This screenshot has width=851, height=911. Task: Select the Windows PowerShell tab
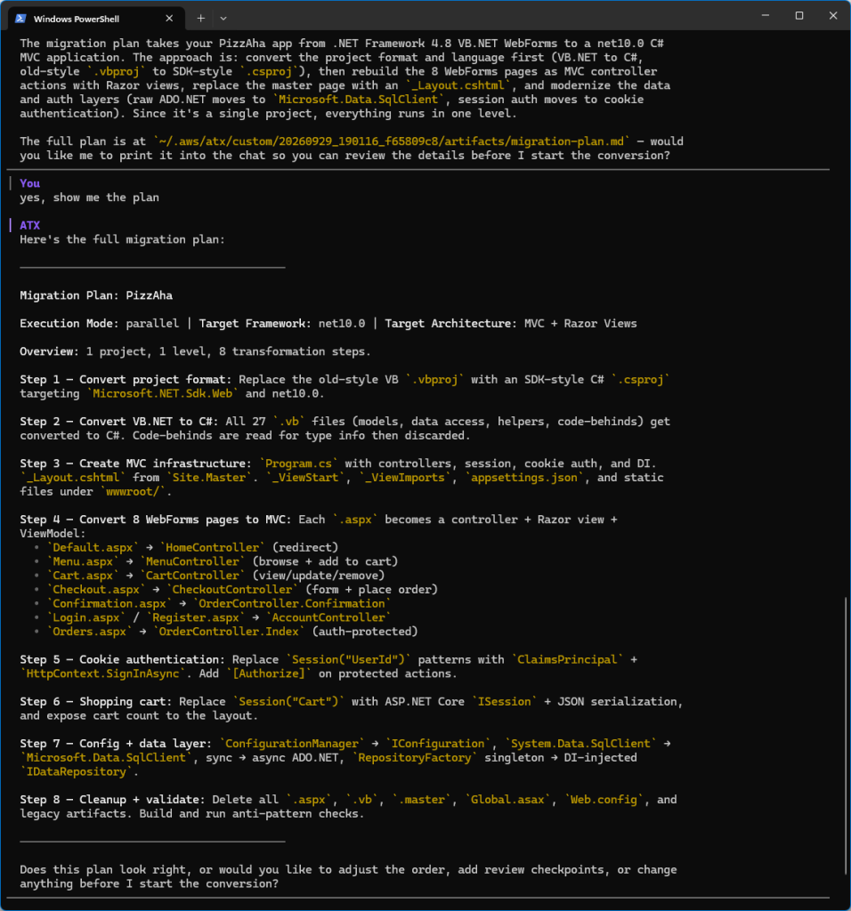[x=96, y=19]
